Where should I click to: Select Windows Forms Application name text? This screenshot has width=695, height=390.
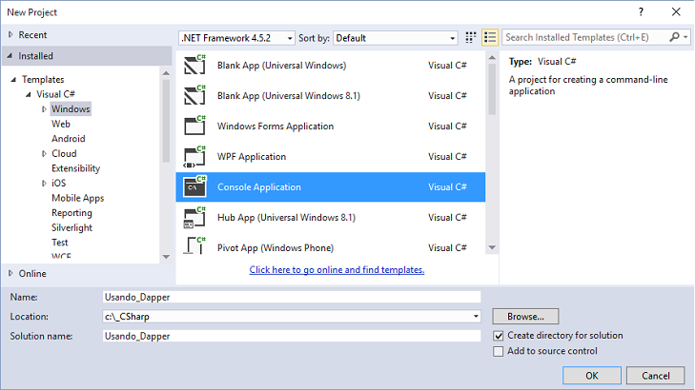pyautogui.click(x=276, y=126)
